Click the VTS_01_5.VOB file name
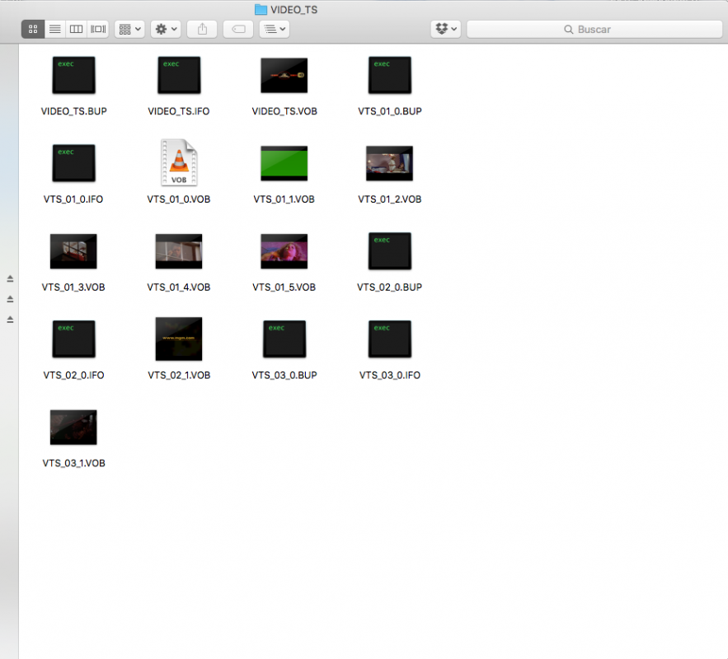This screenshot has width=728, height=659. [284, 287]
